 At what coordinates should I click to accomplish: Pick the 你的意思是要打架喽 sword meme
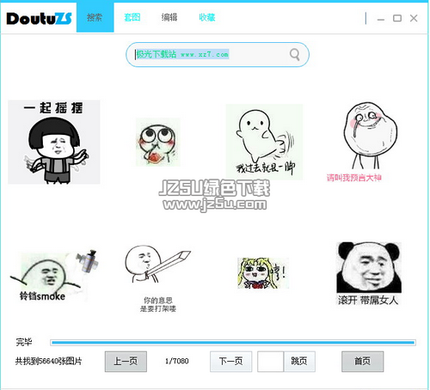click(x=158, y=278)
